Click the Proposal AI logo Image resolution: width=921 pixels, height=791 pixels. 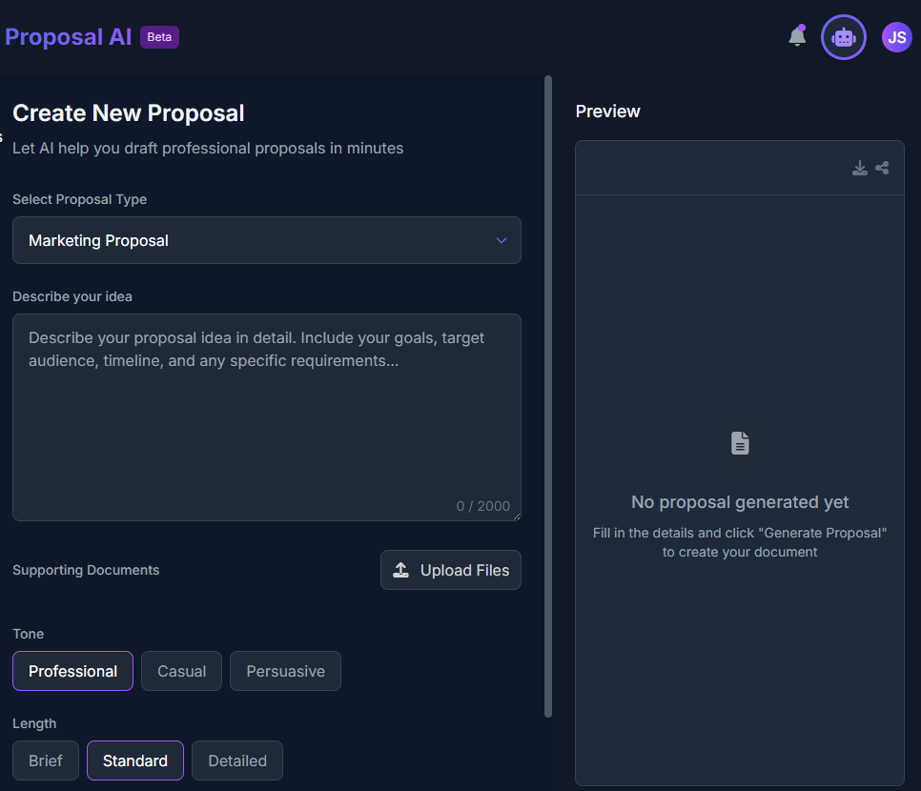point(68,37)
